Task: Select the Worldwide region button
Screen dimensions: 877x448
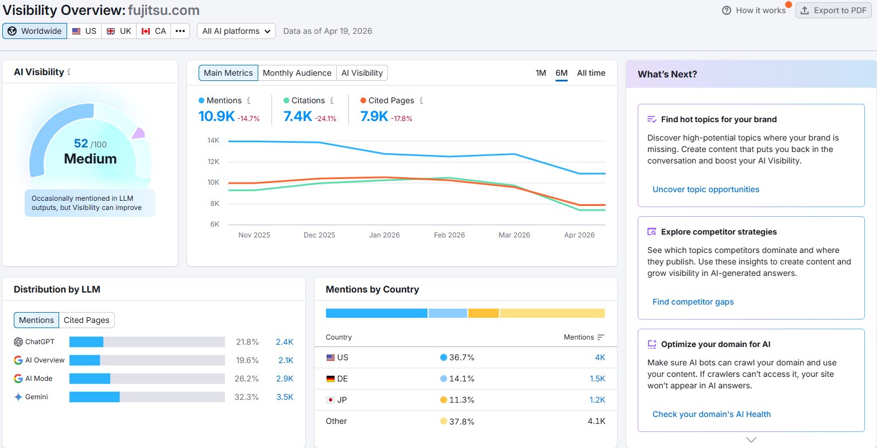Action: [x=34, y=31]
